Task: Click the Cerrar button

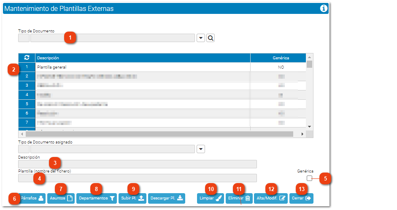Action: 301,198
